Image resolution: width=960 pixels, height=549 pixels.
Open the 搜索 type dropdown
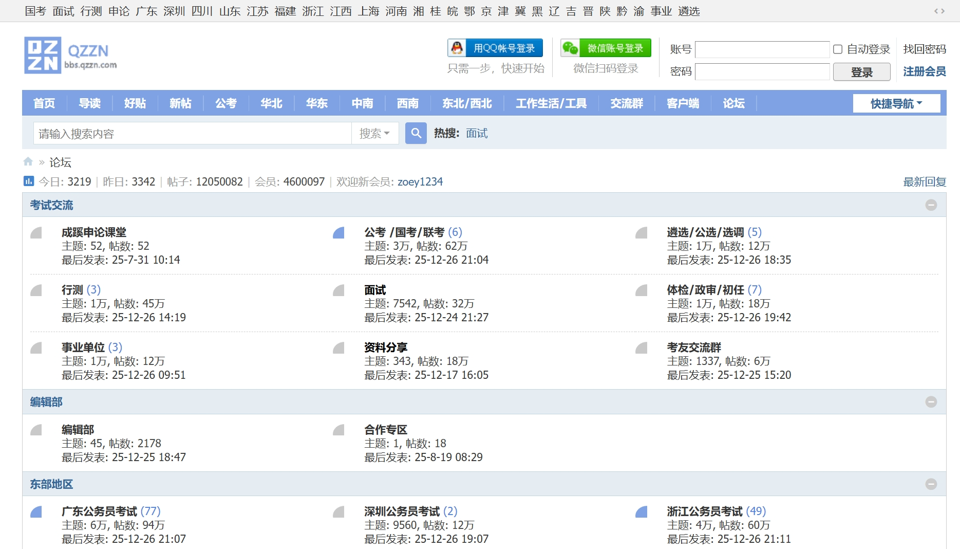tap(374, 134)
